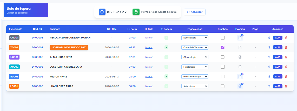Click the T. Espera column header

tap(167, 29)
